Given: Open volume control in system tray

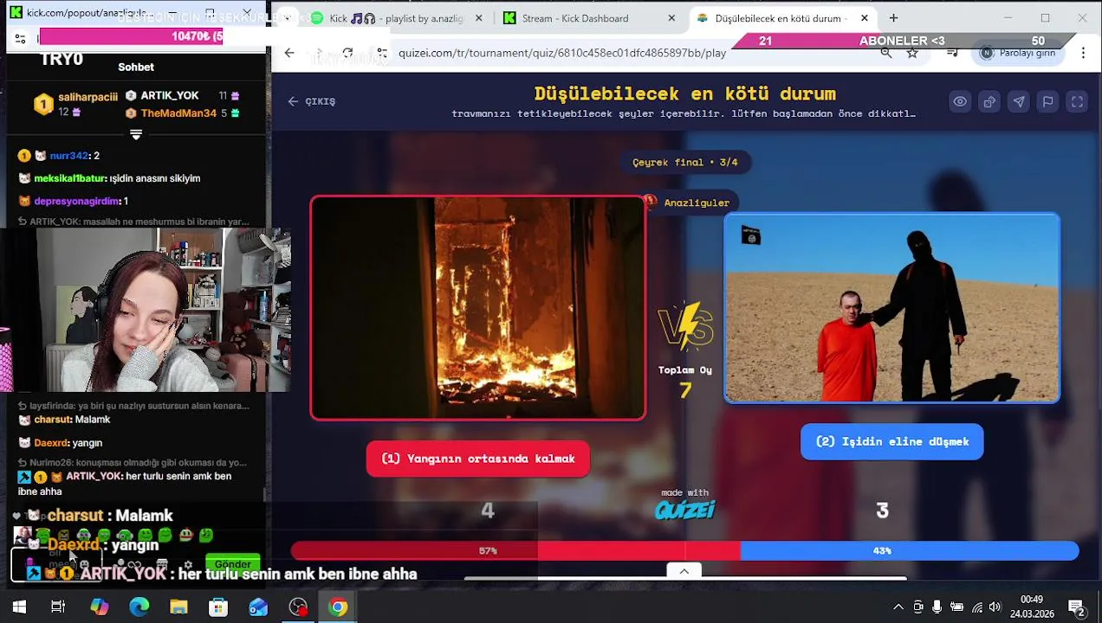Looking at the screenshot, I should [x=995, y=607].
